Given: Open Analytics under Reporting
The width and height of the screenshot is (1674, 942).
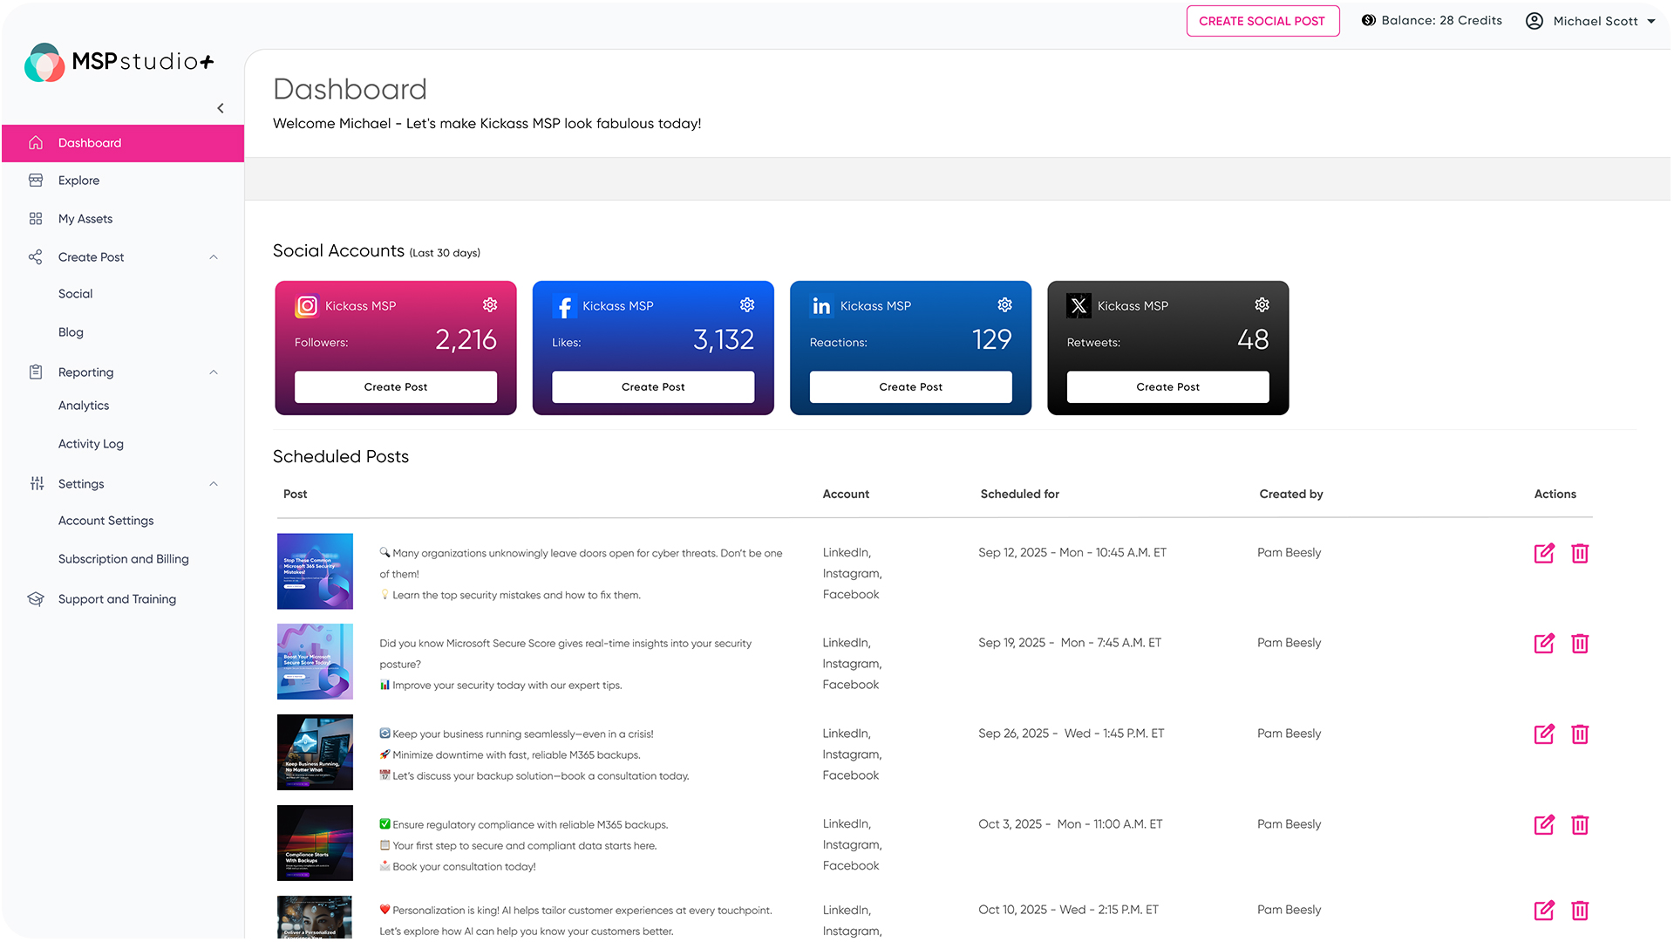Looking at the screenshot, I should (84, 406).
